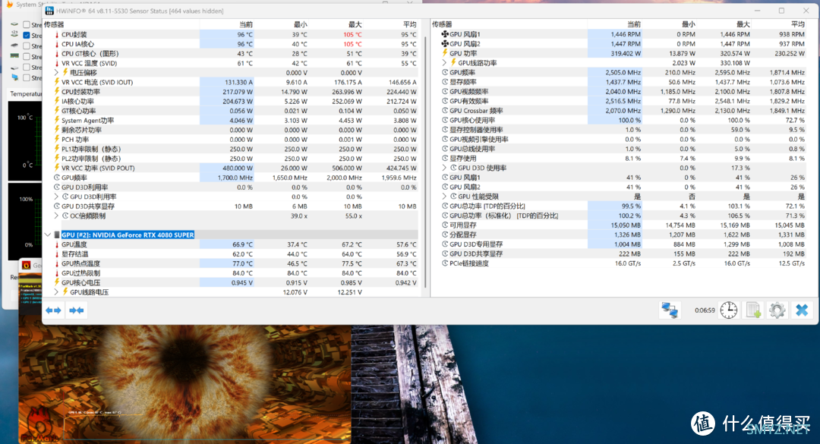Select the PL2功率限制 (静态) row label

pos(91,159)
